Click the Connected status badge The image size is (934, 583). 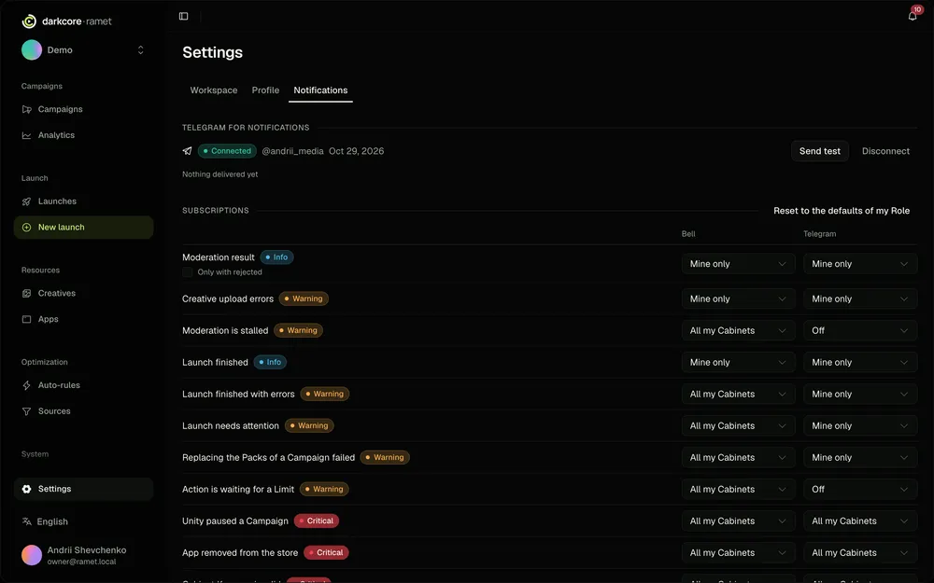(227, 151)
